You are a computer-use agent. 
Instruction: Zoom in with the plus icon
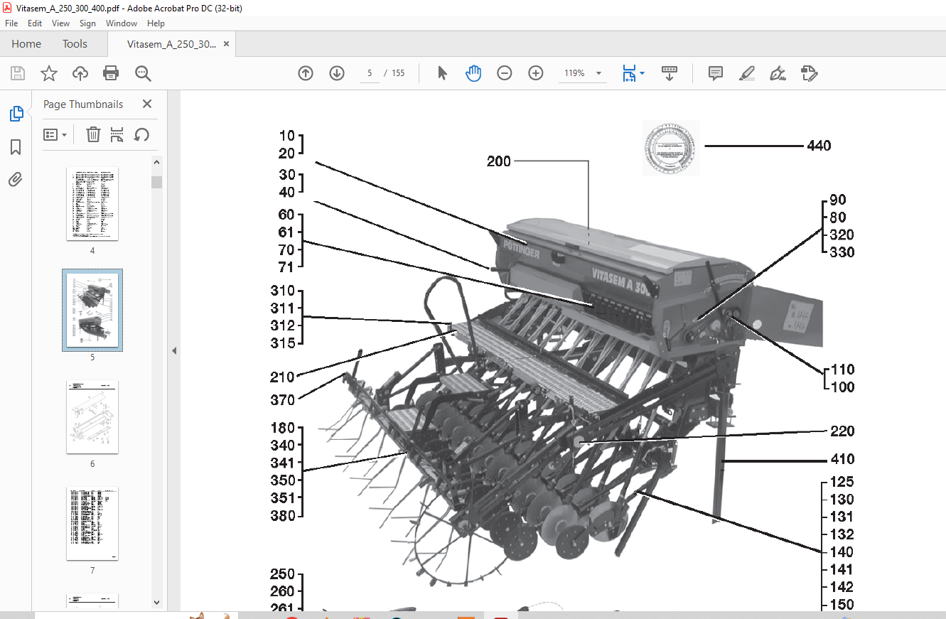pos(536,73)
